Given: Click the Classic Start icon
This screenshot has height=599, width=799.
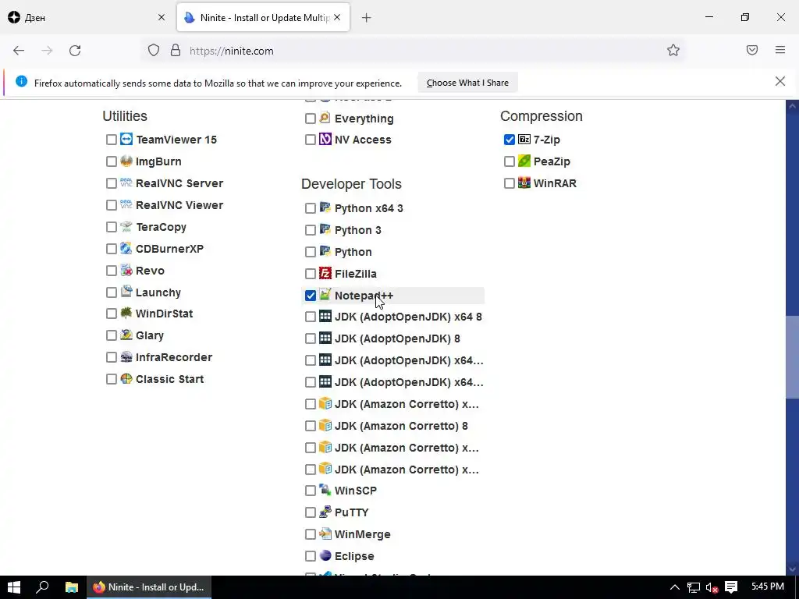Looking at the screenshot, I should pyautogui.click(x=126, y=379).
